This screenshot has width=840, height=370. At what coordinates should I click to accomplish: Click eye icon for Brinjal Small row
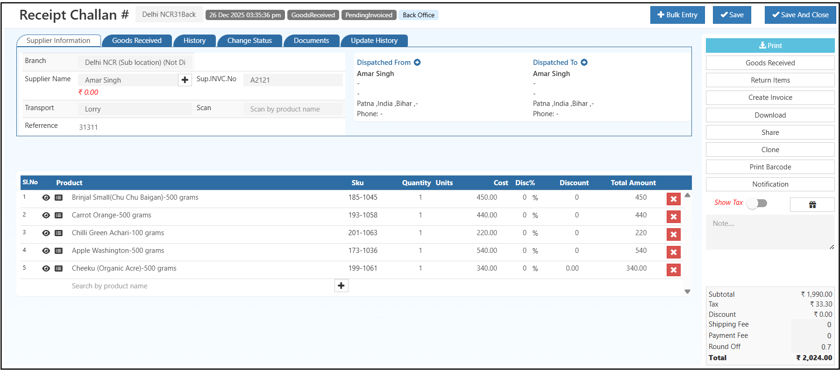click(46, 198)
